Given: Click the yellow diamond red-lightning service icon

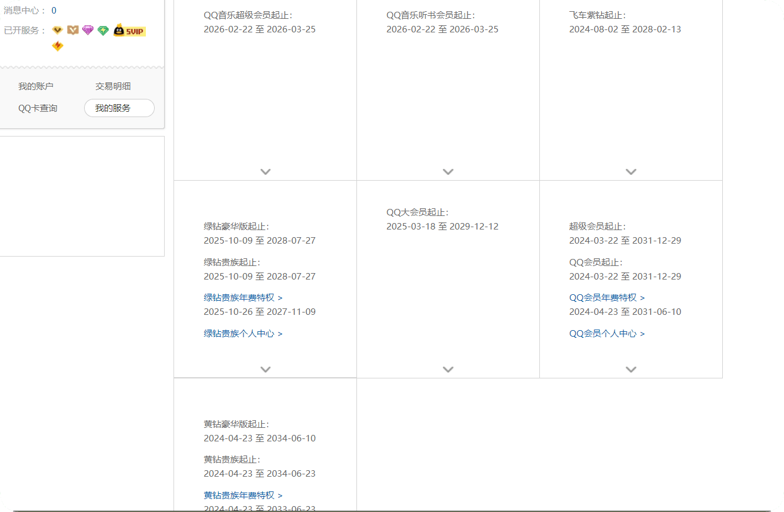Looking at the screenshot, I should pos(58,46).
